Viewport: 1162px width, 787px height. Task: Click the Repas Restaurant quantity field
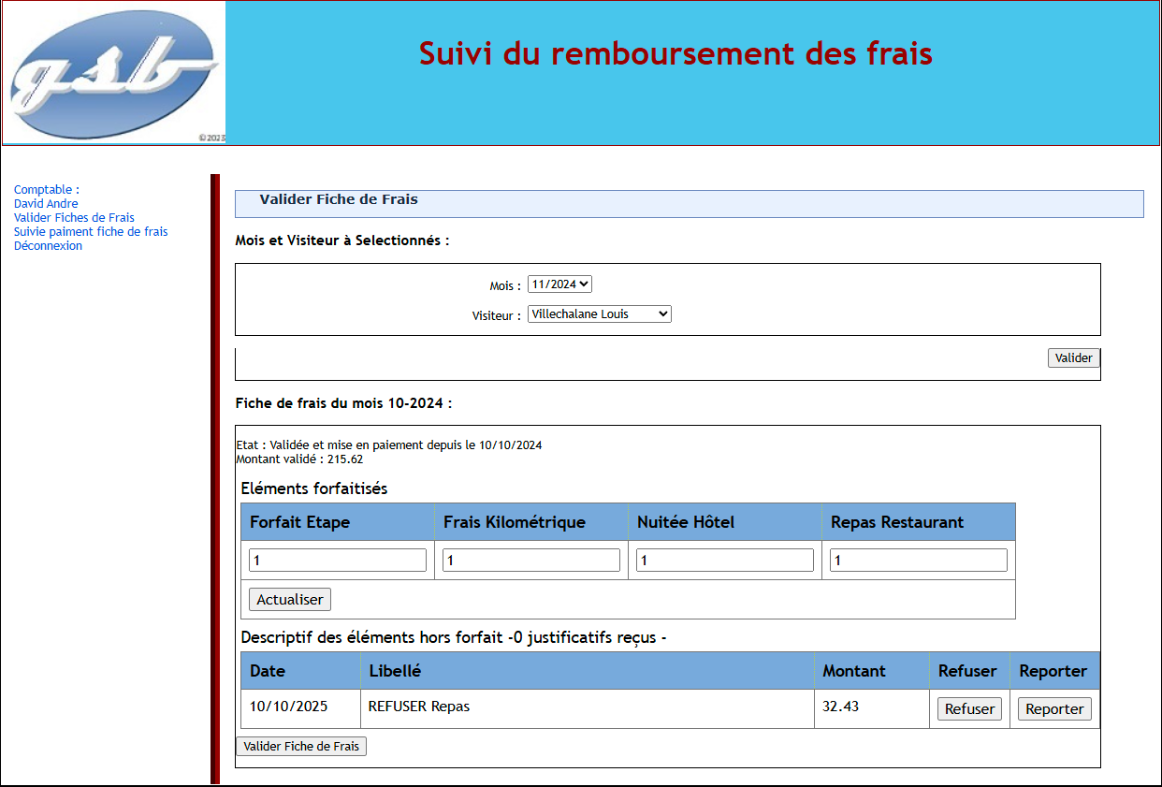tap(918, 559)
